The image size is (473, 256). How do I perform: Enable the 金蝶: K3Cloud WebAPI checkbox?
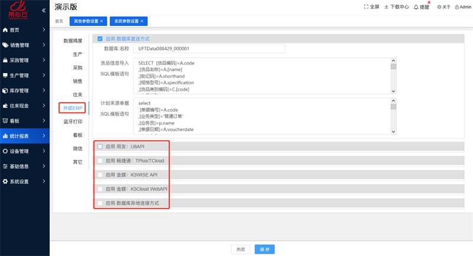pos(100,189)
